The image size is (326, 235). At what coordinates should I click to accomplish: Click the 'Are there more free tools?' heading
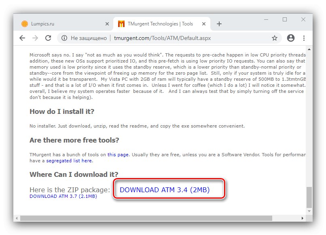[x=74, y=140]
